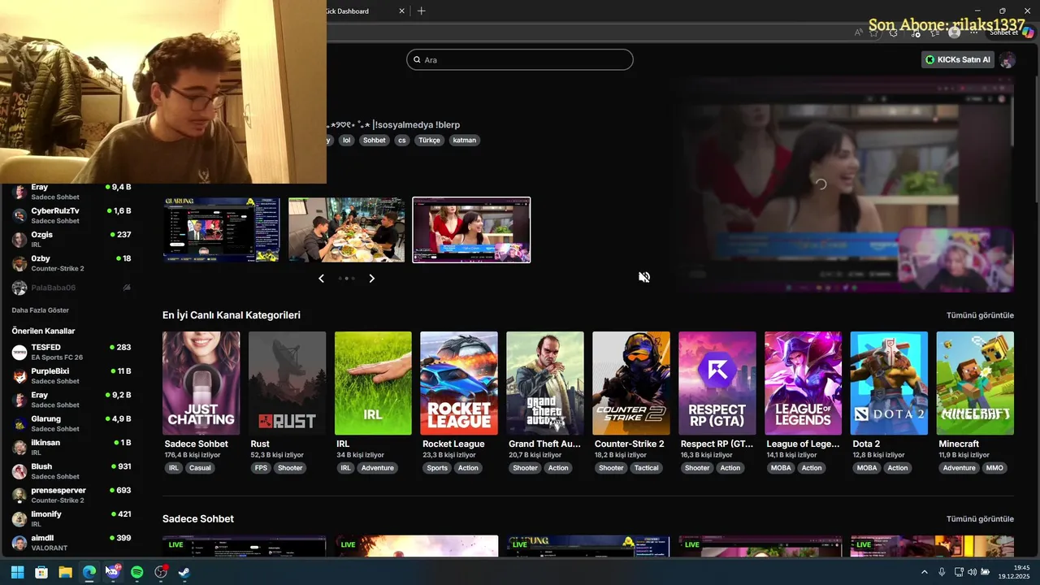
Task: Open Copilot Sohbet et button
Action: point(1012,32)
